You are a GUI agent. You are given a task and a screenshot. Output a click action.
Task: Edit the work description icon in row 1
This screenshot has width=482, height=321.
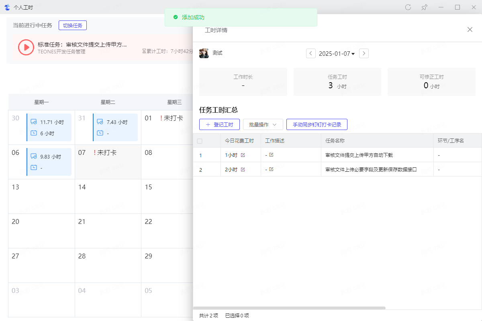tap(271, 155)
